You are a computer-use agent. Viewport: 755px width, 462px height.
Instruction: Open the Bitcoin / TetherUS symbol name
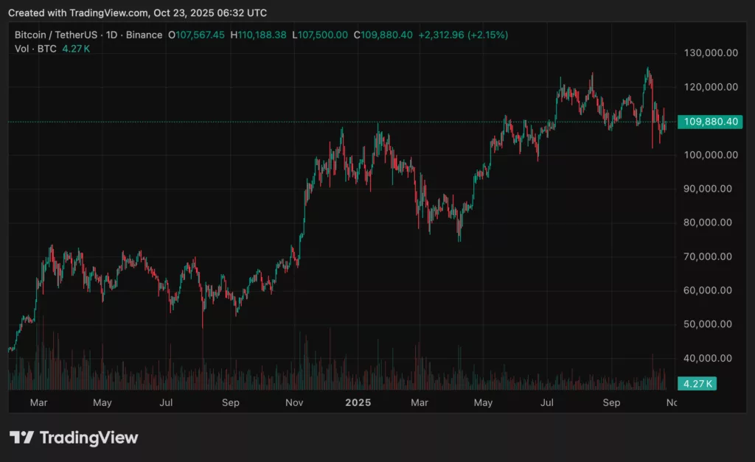(x=58, y=35)
